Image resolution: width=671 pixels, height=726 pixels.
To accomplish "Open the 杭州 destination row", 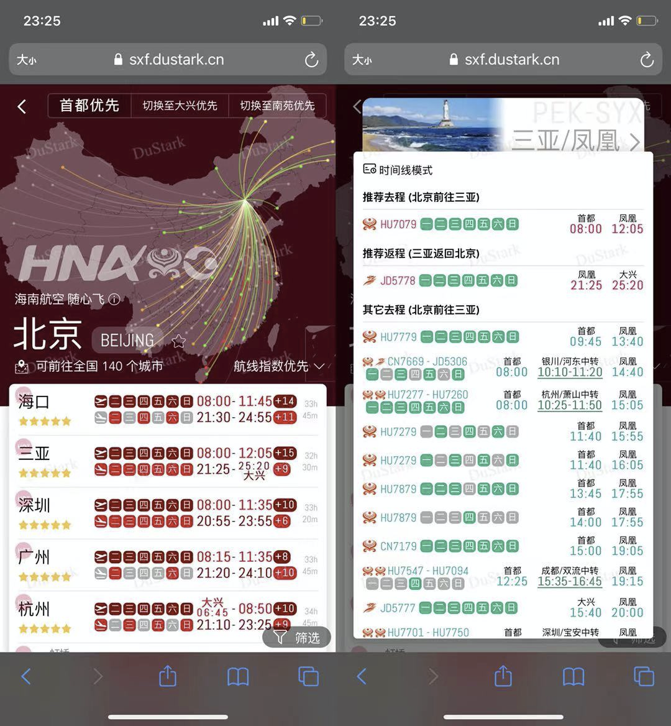I will point(168,617).
